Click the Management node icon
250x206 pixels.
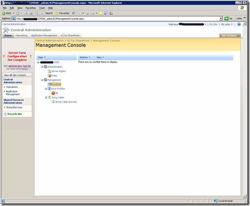(x=45, y=80)
